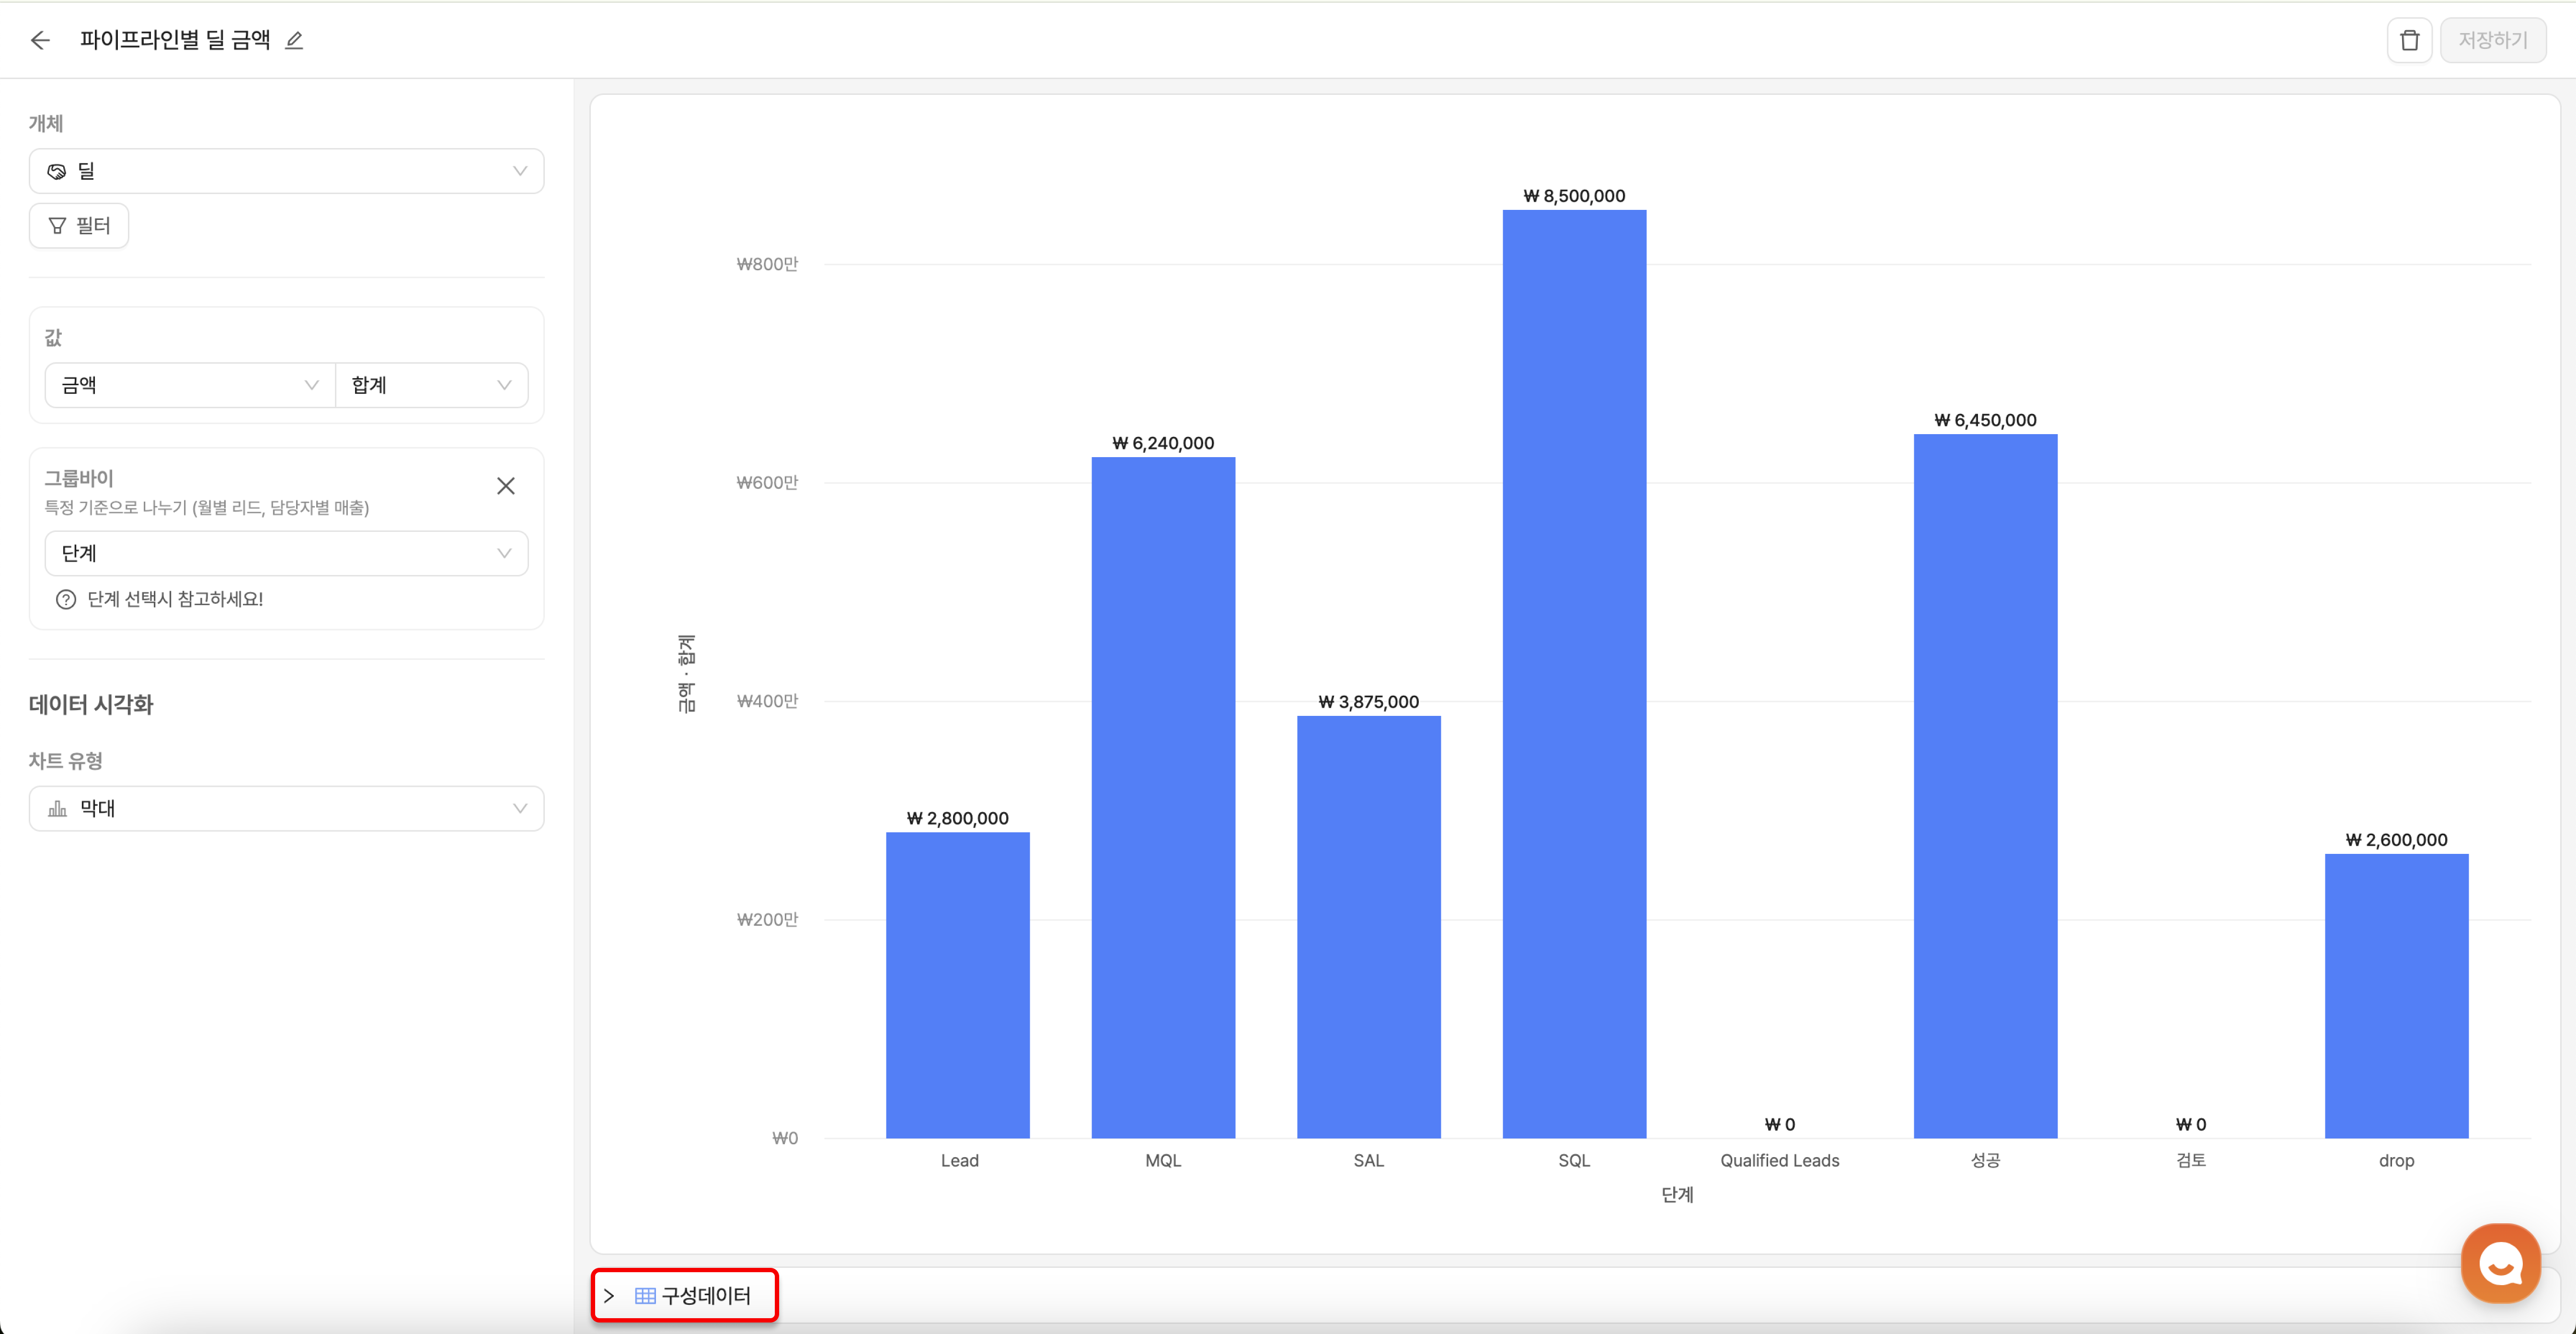Click the drop bar in the chart
The height and width of the screenshot is (1334, 2576).
pos(2397,996)
